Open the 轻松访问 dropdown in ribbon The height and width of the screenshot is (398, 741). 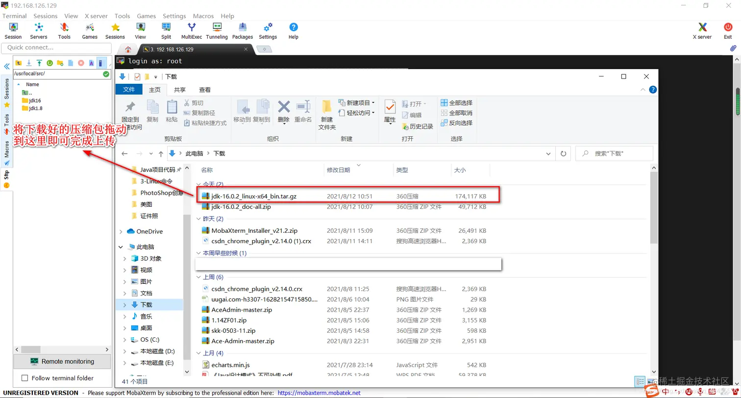357,113
